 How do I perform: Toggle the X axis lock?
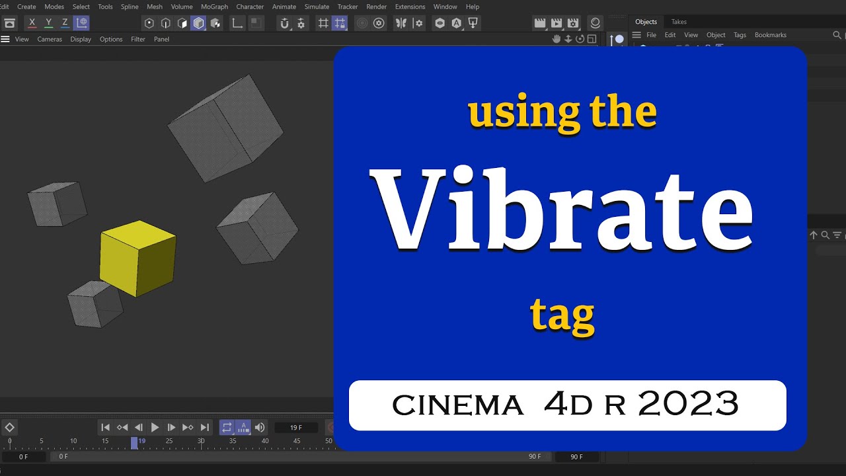coord(32,23)
